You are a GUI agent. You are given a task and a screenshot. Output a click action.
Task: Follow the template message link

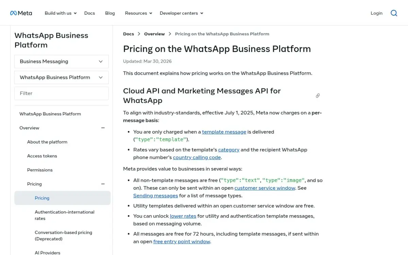click(224, 132)
